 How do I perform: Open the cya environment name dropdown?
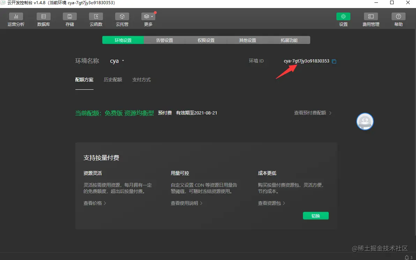pos(117,61)
